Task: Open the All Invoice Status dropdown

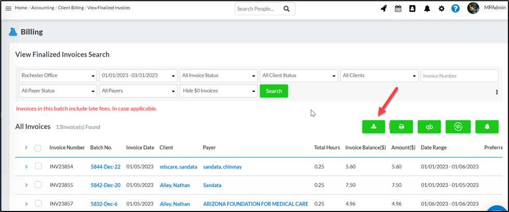Action: [218, 76]
